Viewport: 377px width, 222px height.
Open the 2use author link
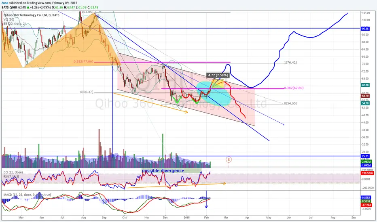click(x=5, y=3)
